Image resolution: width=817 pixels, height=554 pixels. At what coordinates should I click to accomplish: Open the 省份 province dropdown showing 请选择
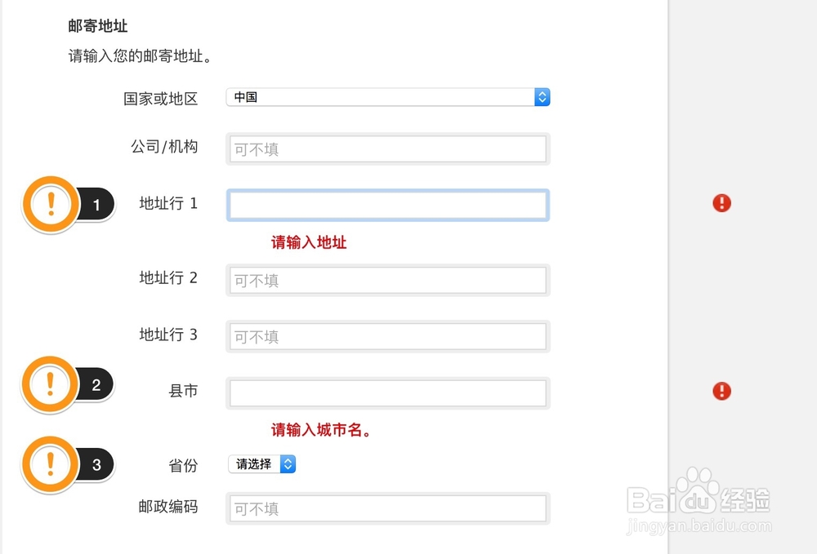[260, 463]
